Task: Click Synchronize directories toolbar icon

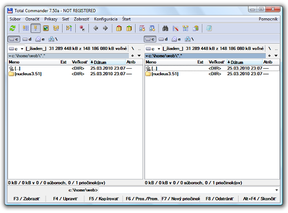Action: (x=185, y=28)
